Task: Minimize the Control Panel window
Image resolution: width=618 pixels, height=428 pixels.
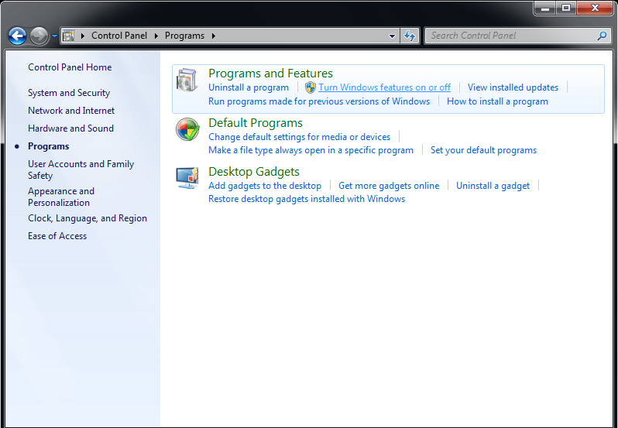Action: point(545,8)
